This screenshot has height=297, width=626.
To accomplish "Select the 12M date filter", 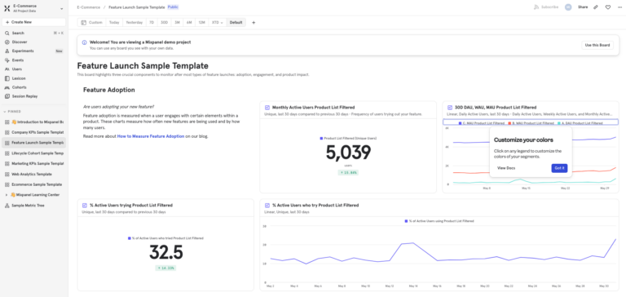I will [202, 23].
